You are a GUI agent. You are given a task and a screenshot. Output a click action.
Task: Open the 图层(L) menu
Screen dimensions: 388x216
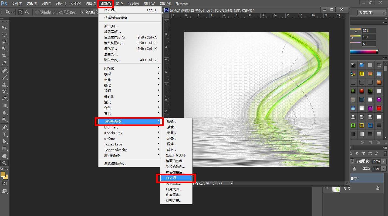point(61,4)
